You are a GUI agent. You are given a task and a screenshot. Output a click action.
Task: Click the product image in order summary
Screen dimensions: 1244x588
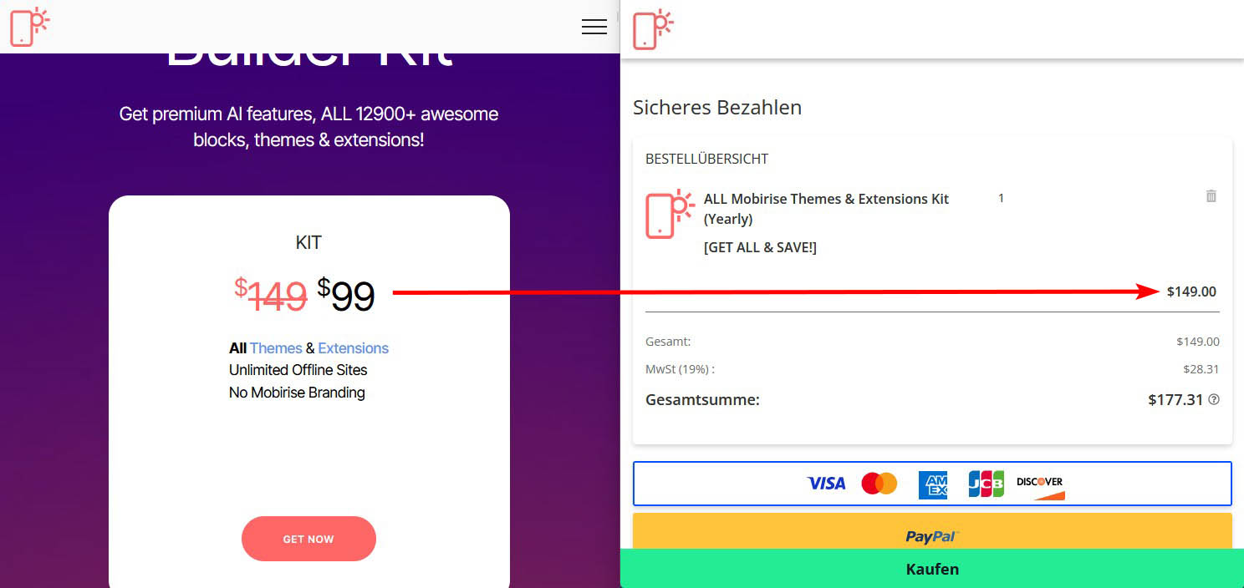pyautogui.click(x=670, y=214)
